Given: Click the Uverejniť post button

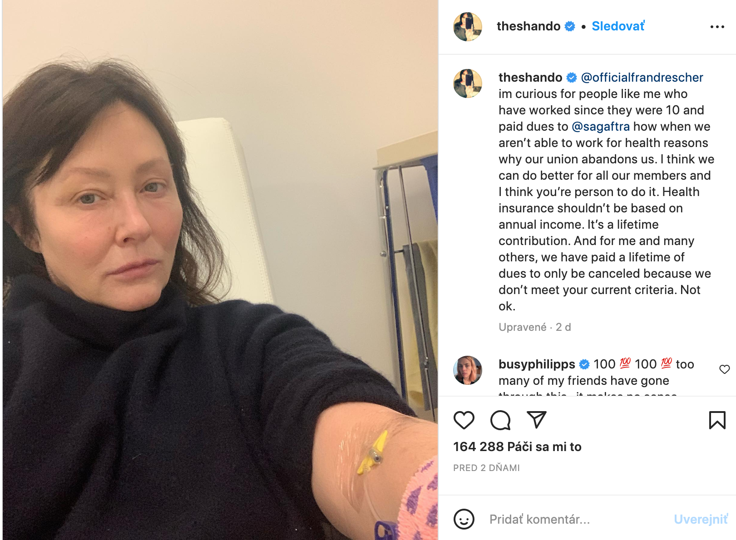Looking at the screenshot, I should tap(701, 519).
